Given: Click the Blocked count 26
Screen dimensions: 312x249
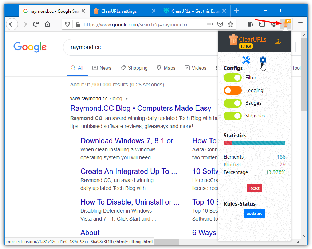Looking at the screenshot, I should click(283, 164).
